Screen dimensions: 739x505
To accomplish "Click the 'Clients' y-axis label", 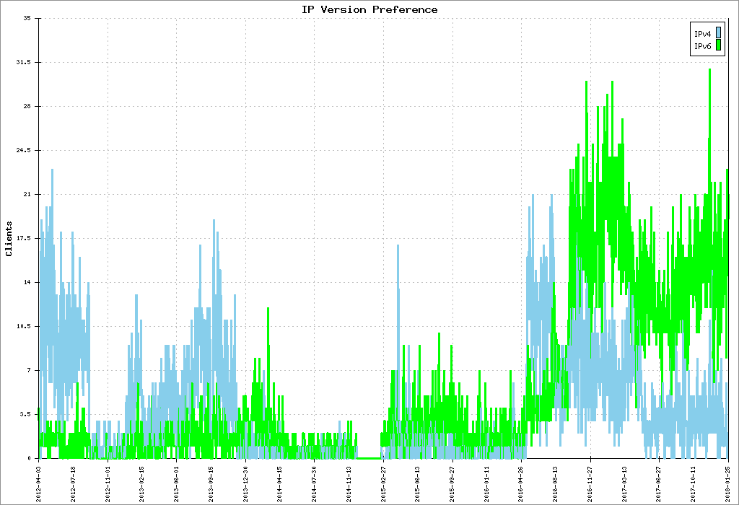I will (x=9, y=239).
